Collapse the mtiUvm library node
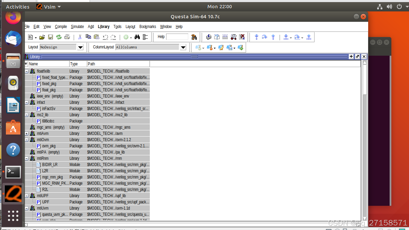The width and height of the screenshot is (409, 230). (27, 208)
